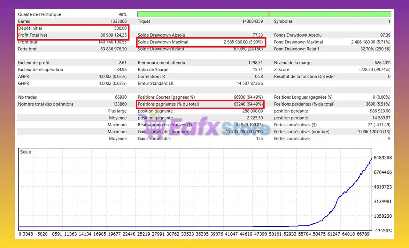Select the Ratio de Sharpe value 15.31
This screenshot has width=409, height=248.
pos(257,70)
